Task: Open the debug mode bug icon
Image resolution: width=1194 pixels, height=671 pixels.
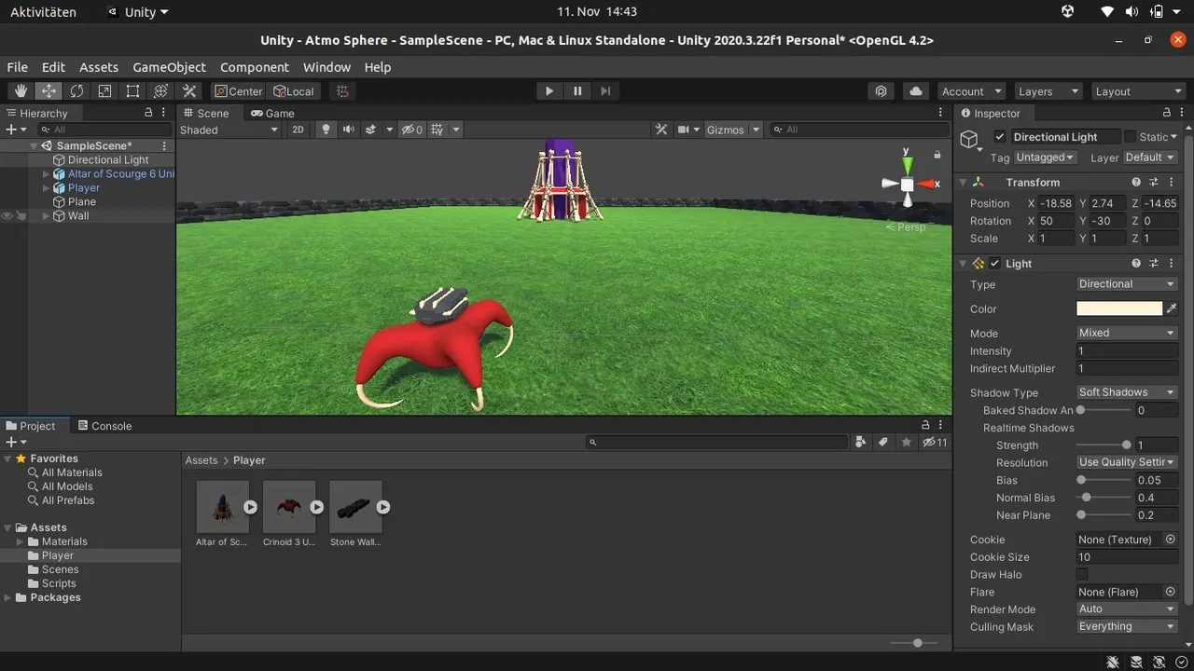Action: [x=1113, y=662]
